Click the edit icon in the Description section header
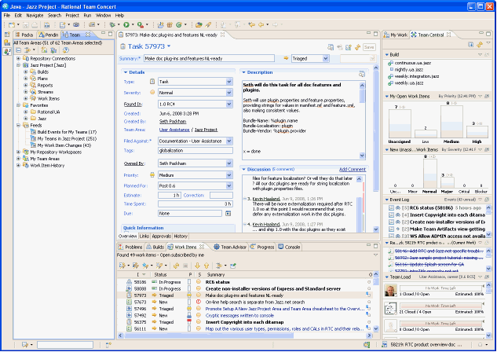 (x=362, y=74)
